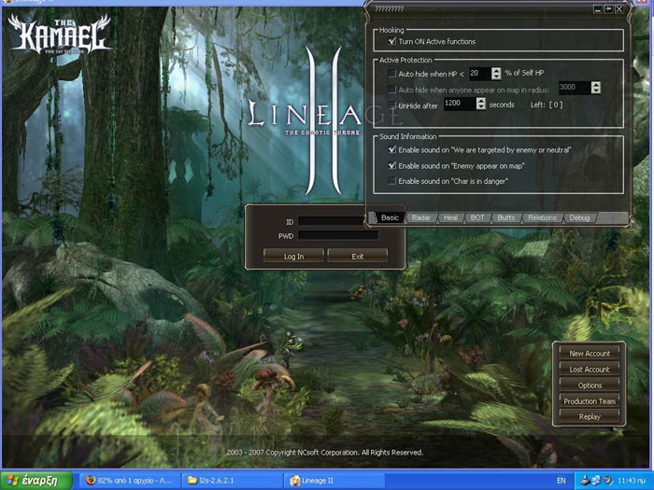This screenshot has width=654, height=490.
Task: Open the Windows Start button
Action: [x=36, y=481]
